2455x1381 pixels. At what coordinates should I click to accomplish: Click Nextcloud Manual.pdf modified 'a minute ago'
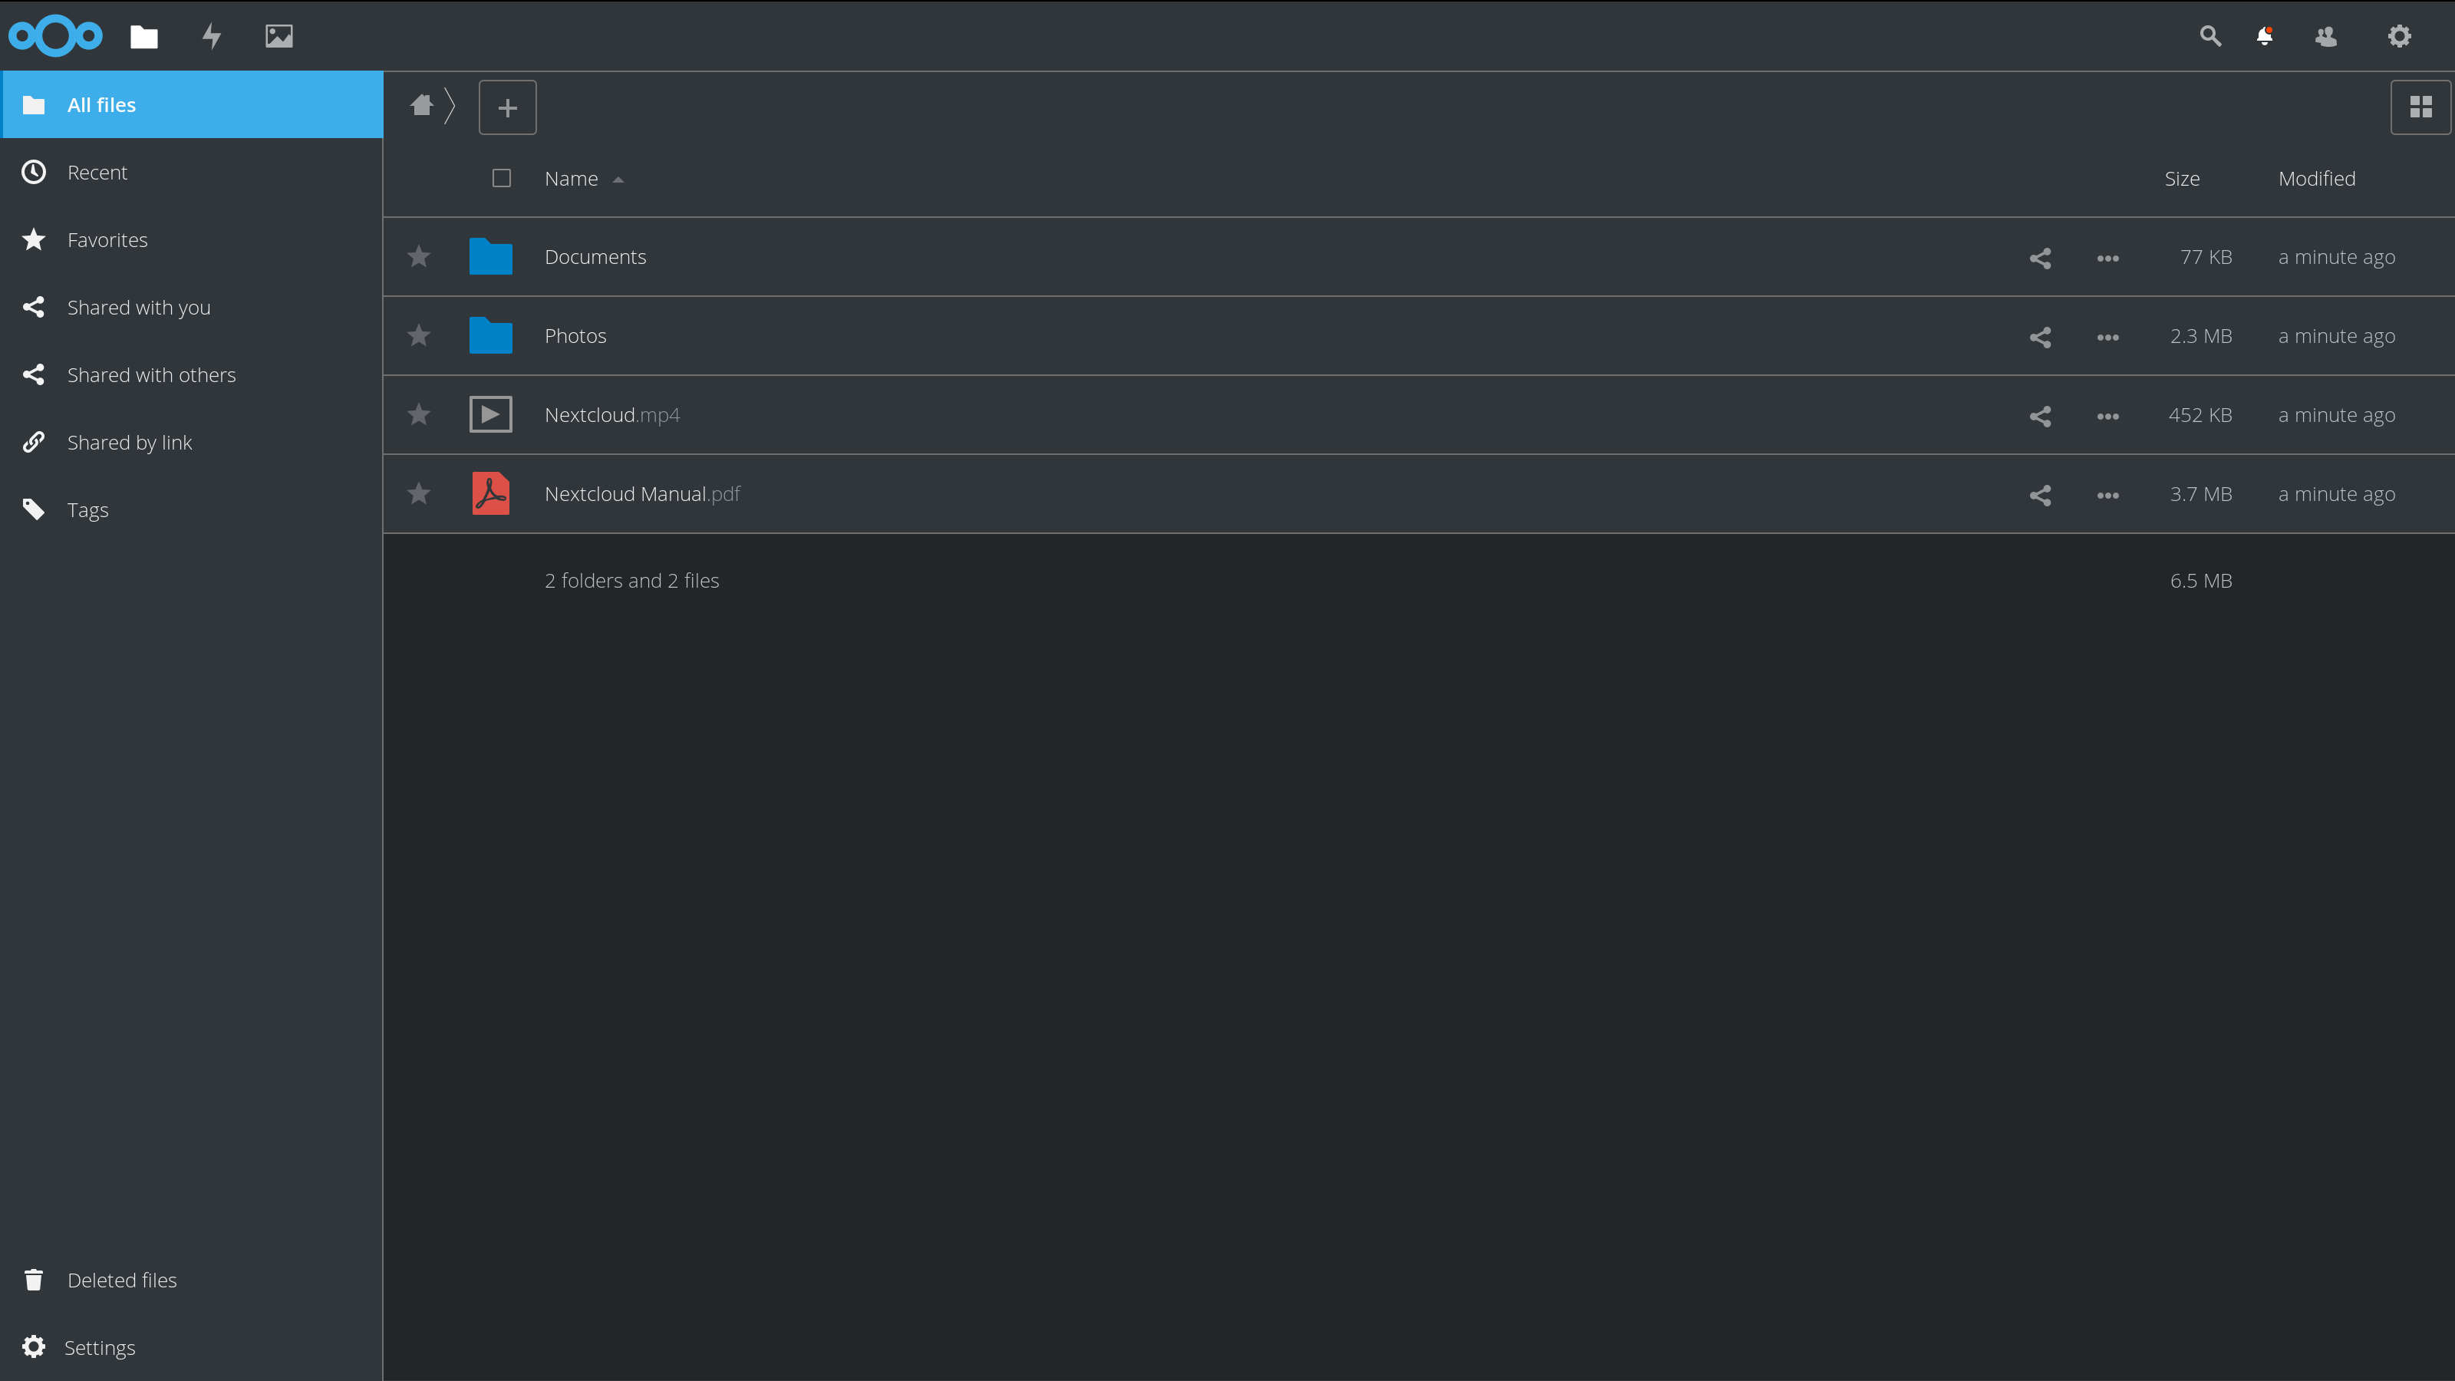click(x=2337, y=493)
